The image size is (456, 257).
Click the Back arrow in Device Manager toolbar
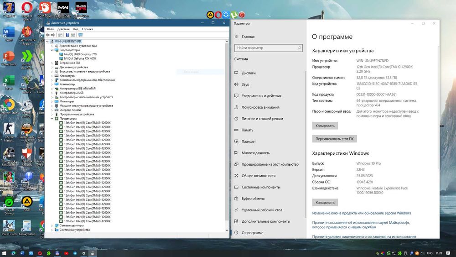(47, 35)
